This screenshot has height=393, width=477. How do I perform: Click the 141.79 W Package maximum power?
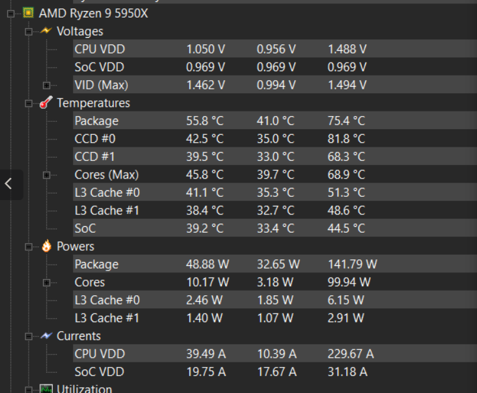tap(352, 264)
